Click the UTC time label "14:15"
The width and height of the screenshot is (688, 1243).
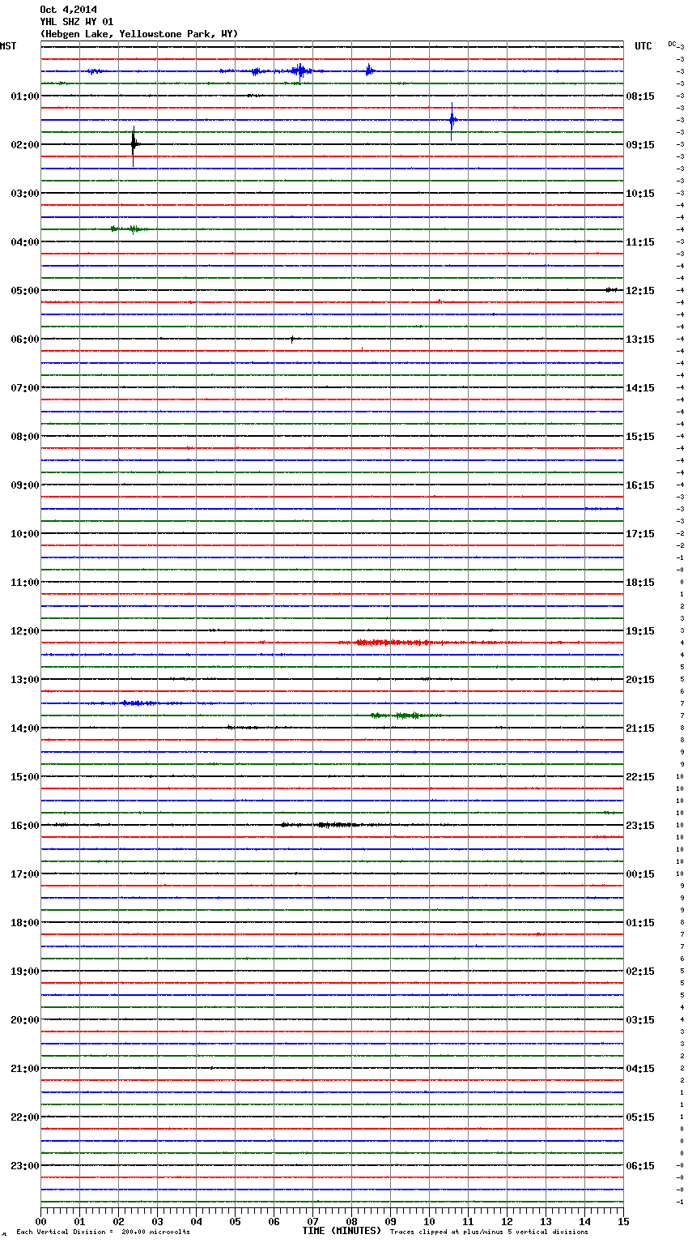[x=640, y=388]
